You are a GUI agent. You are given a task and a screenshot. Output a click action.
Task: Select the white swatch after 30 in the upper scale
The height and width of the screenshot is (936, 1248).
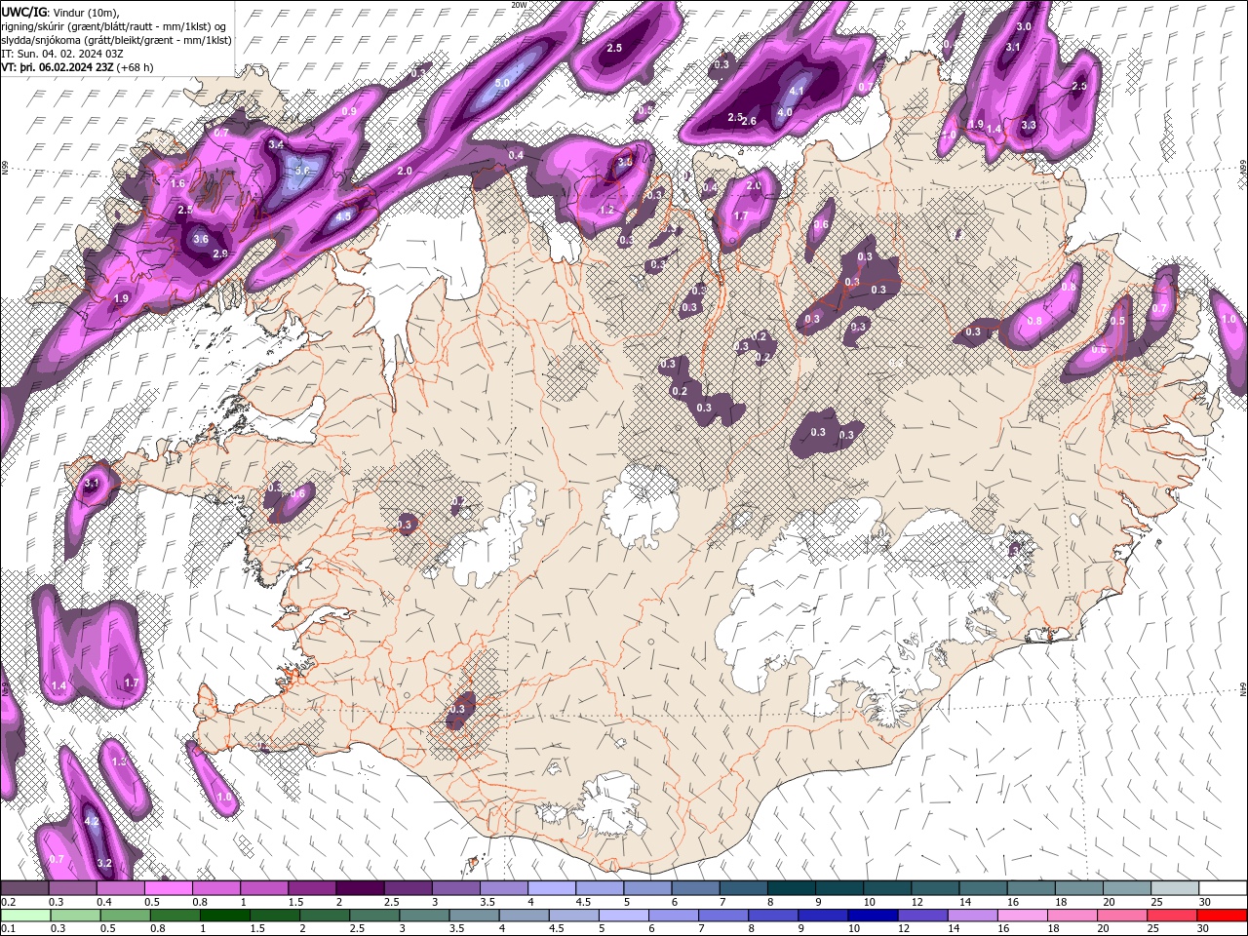tap(1223, 888)
